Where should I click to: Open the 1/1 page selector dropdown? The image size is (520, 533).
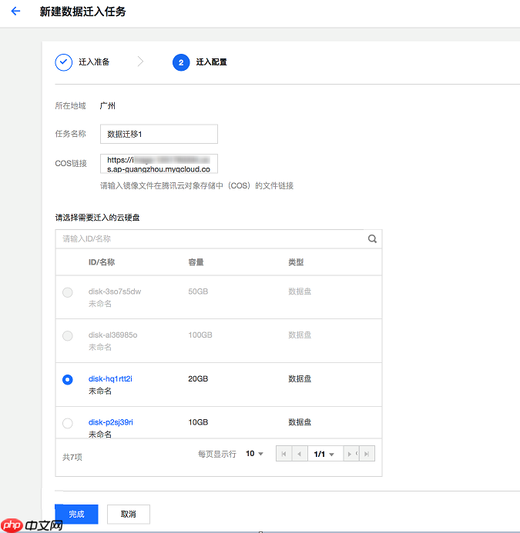(x=324, y=454)
